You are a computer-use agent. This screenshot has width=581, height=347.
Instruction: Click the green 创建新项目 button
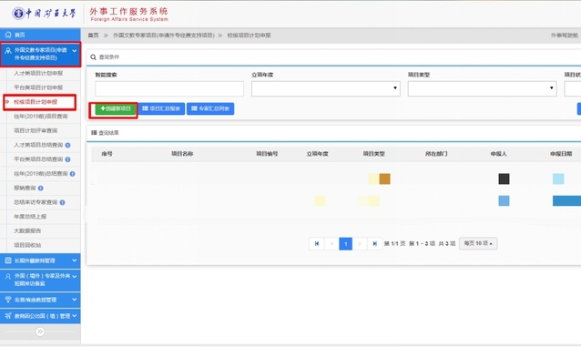(116, 108)
